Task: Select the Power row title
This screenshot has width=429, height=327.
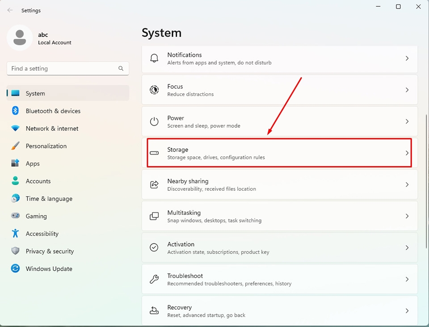Action: 175,118
